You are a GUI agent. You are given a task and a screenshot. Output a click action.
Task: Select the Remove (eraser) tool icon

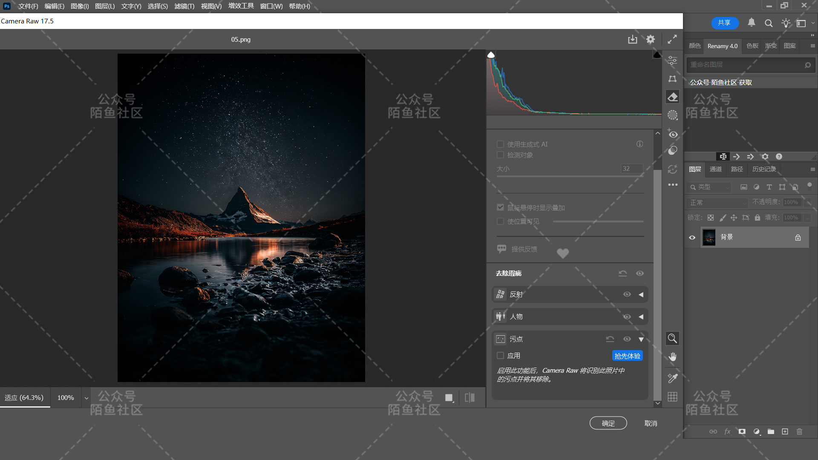[672, 97]
